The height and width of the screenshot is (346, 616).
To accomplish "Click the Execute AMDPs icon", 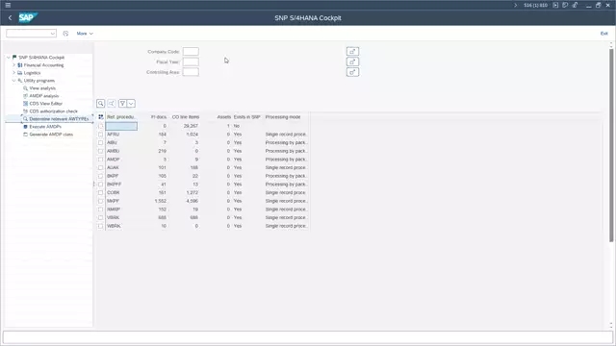I will [x=26, y=127].
